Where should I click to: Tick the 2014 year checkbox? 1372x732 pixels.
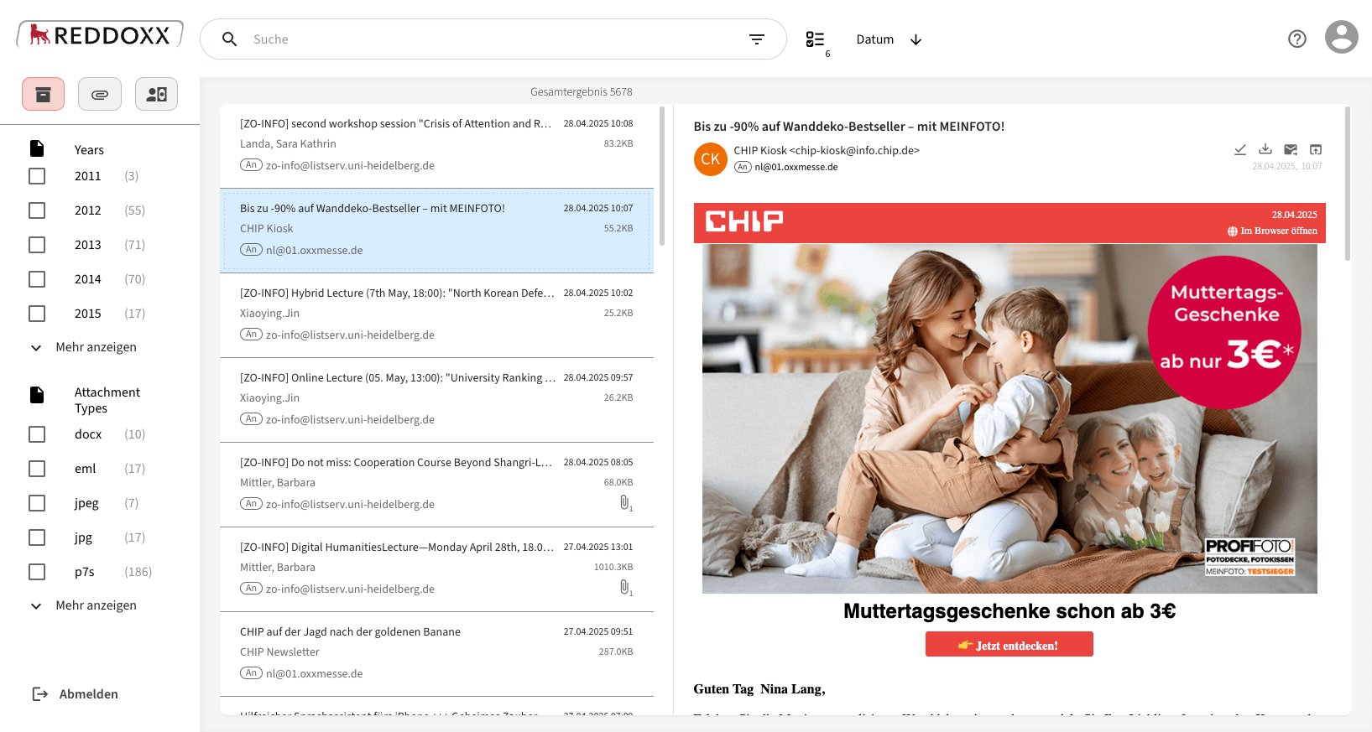(x=37, y=279)
